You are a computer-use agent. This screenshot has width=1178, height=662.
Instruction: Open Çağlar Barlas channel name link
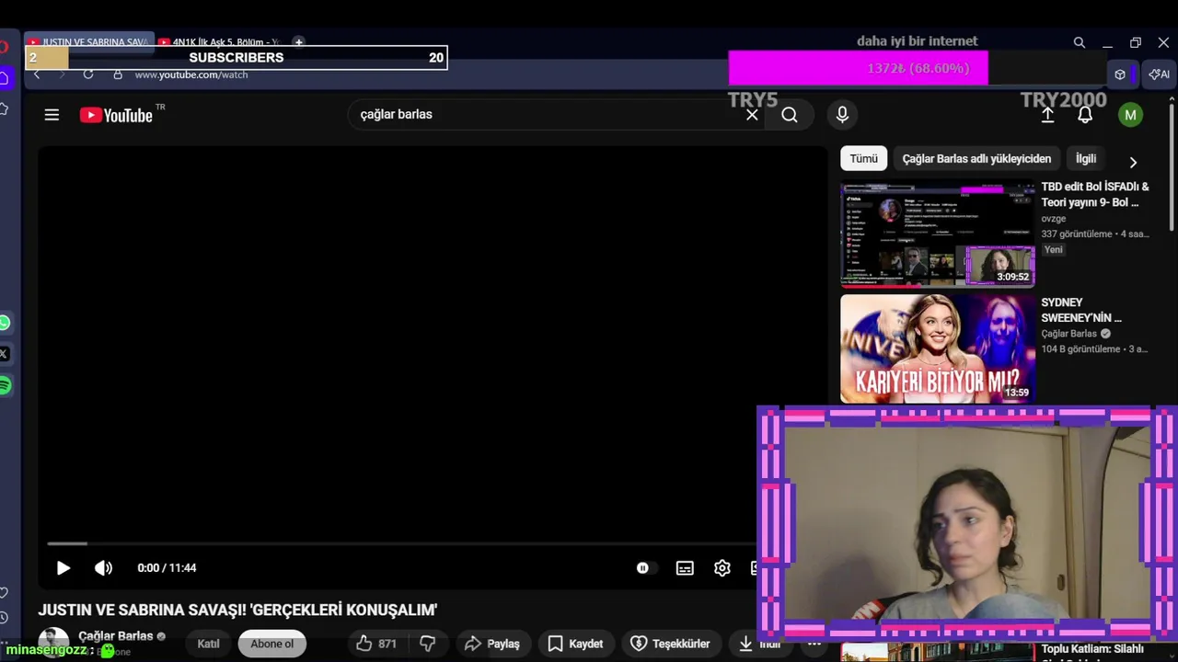coord(116,636)
